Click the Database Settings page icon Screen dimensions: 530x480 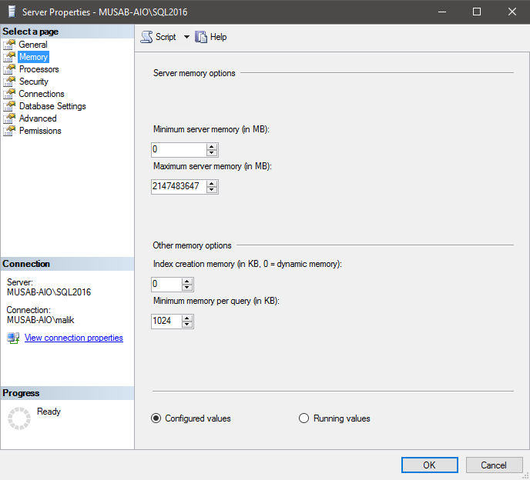(9, 106)
